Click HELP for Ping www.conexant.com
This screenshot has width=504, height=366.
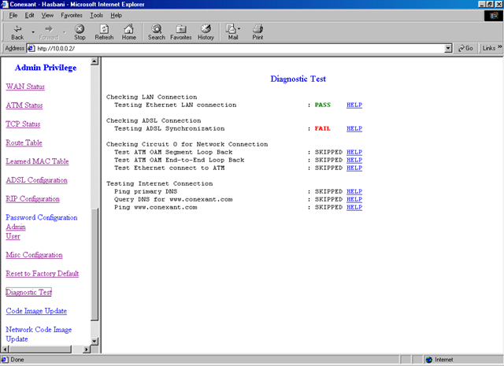coord(354,207)
